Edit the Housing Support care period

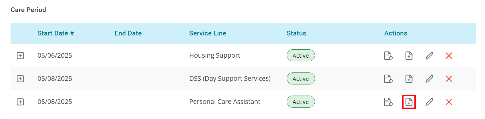click(x=429, y=56)
